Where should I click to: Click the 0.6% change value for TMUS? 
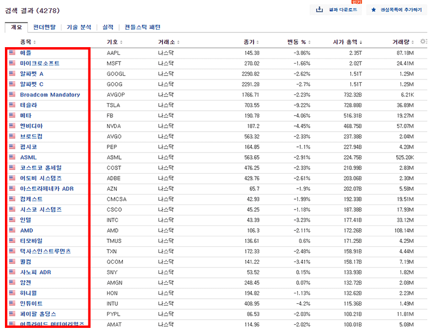coord(305,241)
